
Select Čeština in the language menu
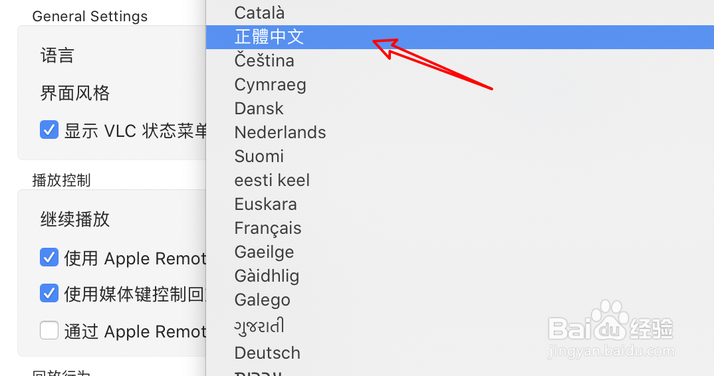tap(264, 61)
